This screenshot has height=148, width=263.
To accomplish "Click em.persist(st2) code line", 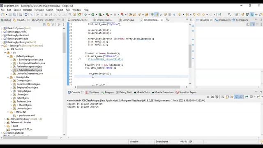I will point(100,74).
